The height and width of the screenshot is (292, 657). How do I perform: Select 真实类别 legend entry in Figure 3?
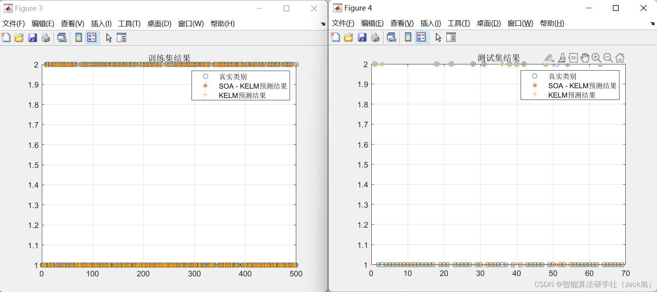pos(233,77)
